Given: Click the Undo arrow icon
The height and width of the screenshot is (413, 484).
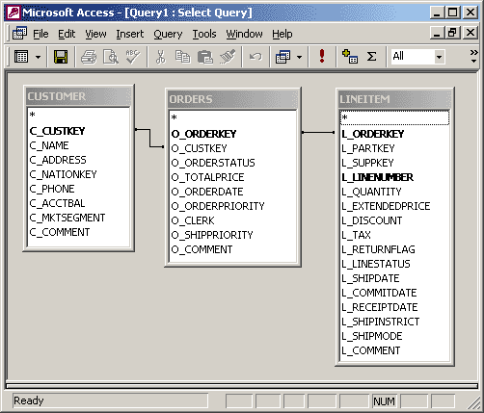Looking at the screenshot, I should (x=255, y=57).
